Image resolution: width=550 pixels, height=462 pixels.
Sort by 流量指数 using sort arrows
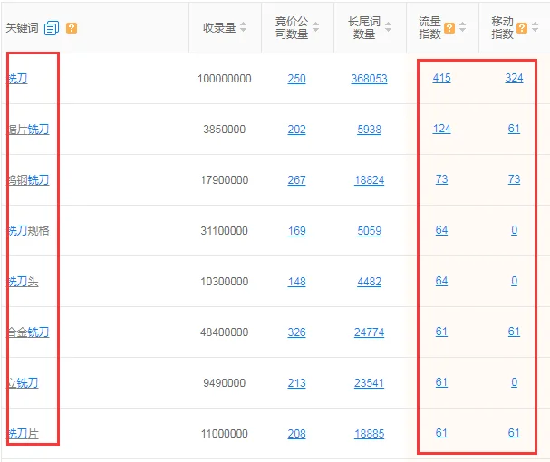pos(463,28)
